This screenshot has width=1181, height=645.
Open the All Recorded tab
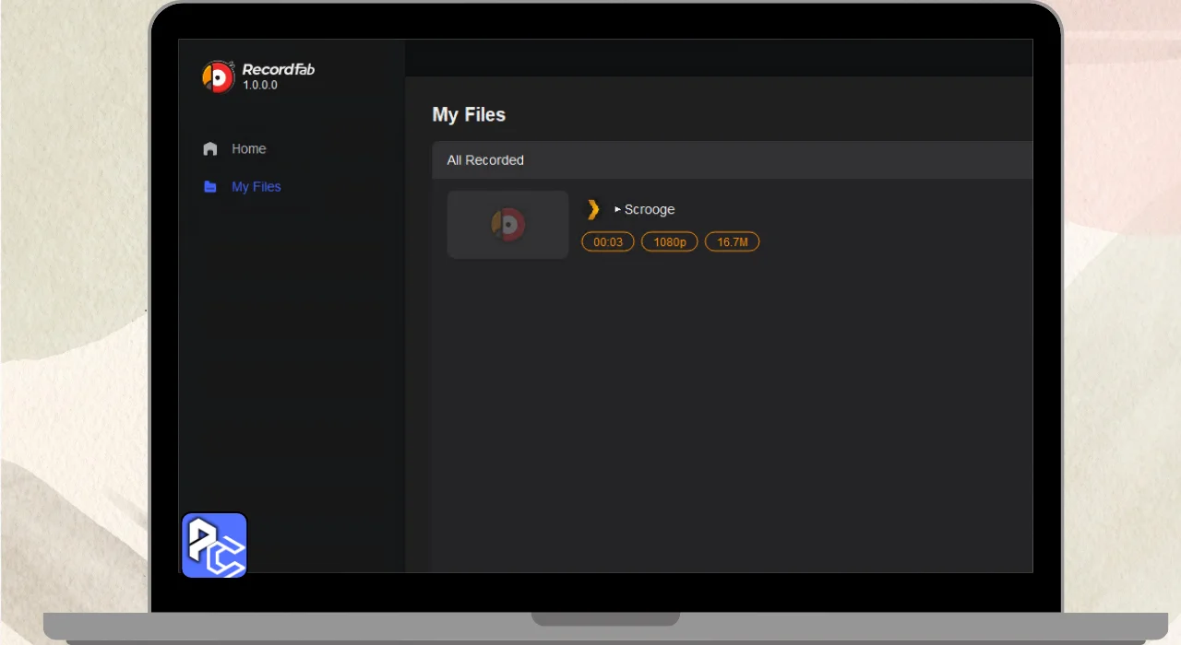click(x=485, y=160)
